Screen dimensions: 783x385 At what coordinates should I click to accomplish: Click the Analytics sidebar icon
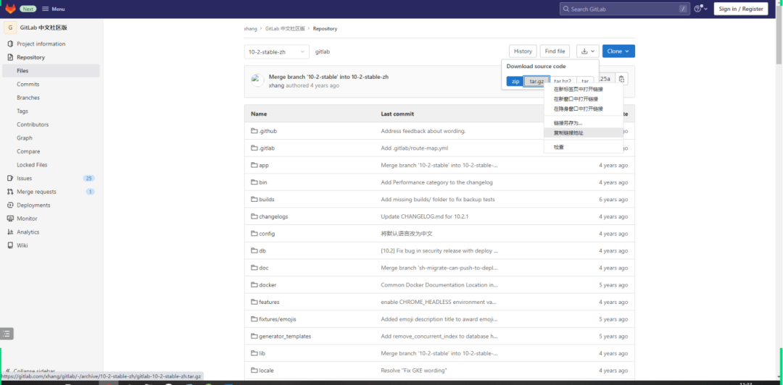pyautogui.click(x=10, y=232)
